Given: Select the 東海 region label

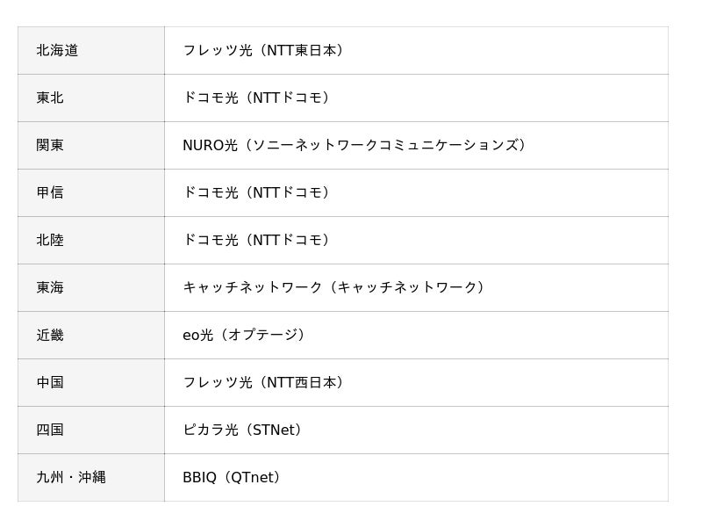Looking at the screenshot, I should 50,287.
